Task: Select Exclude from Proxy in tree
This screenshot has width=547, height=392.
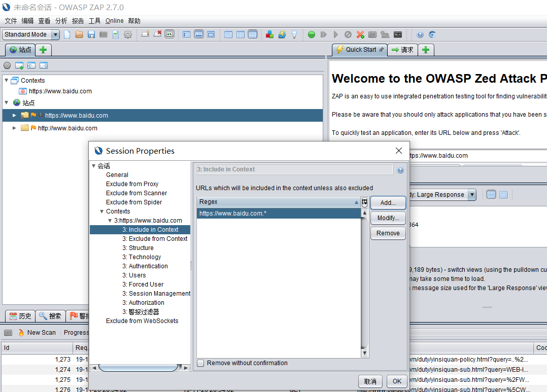Action: coord(132,184)
